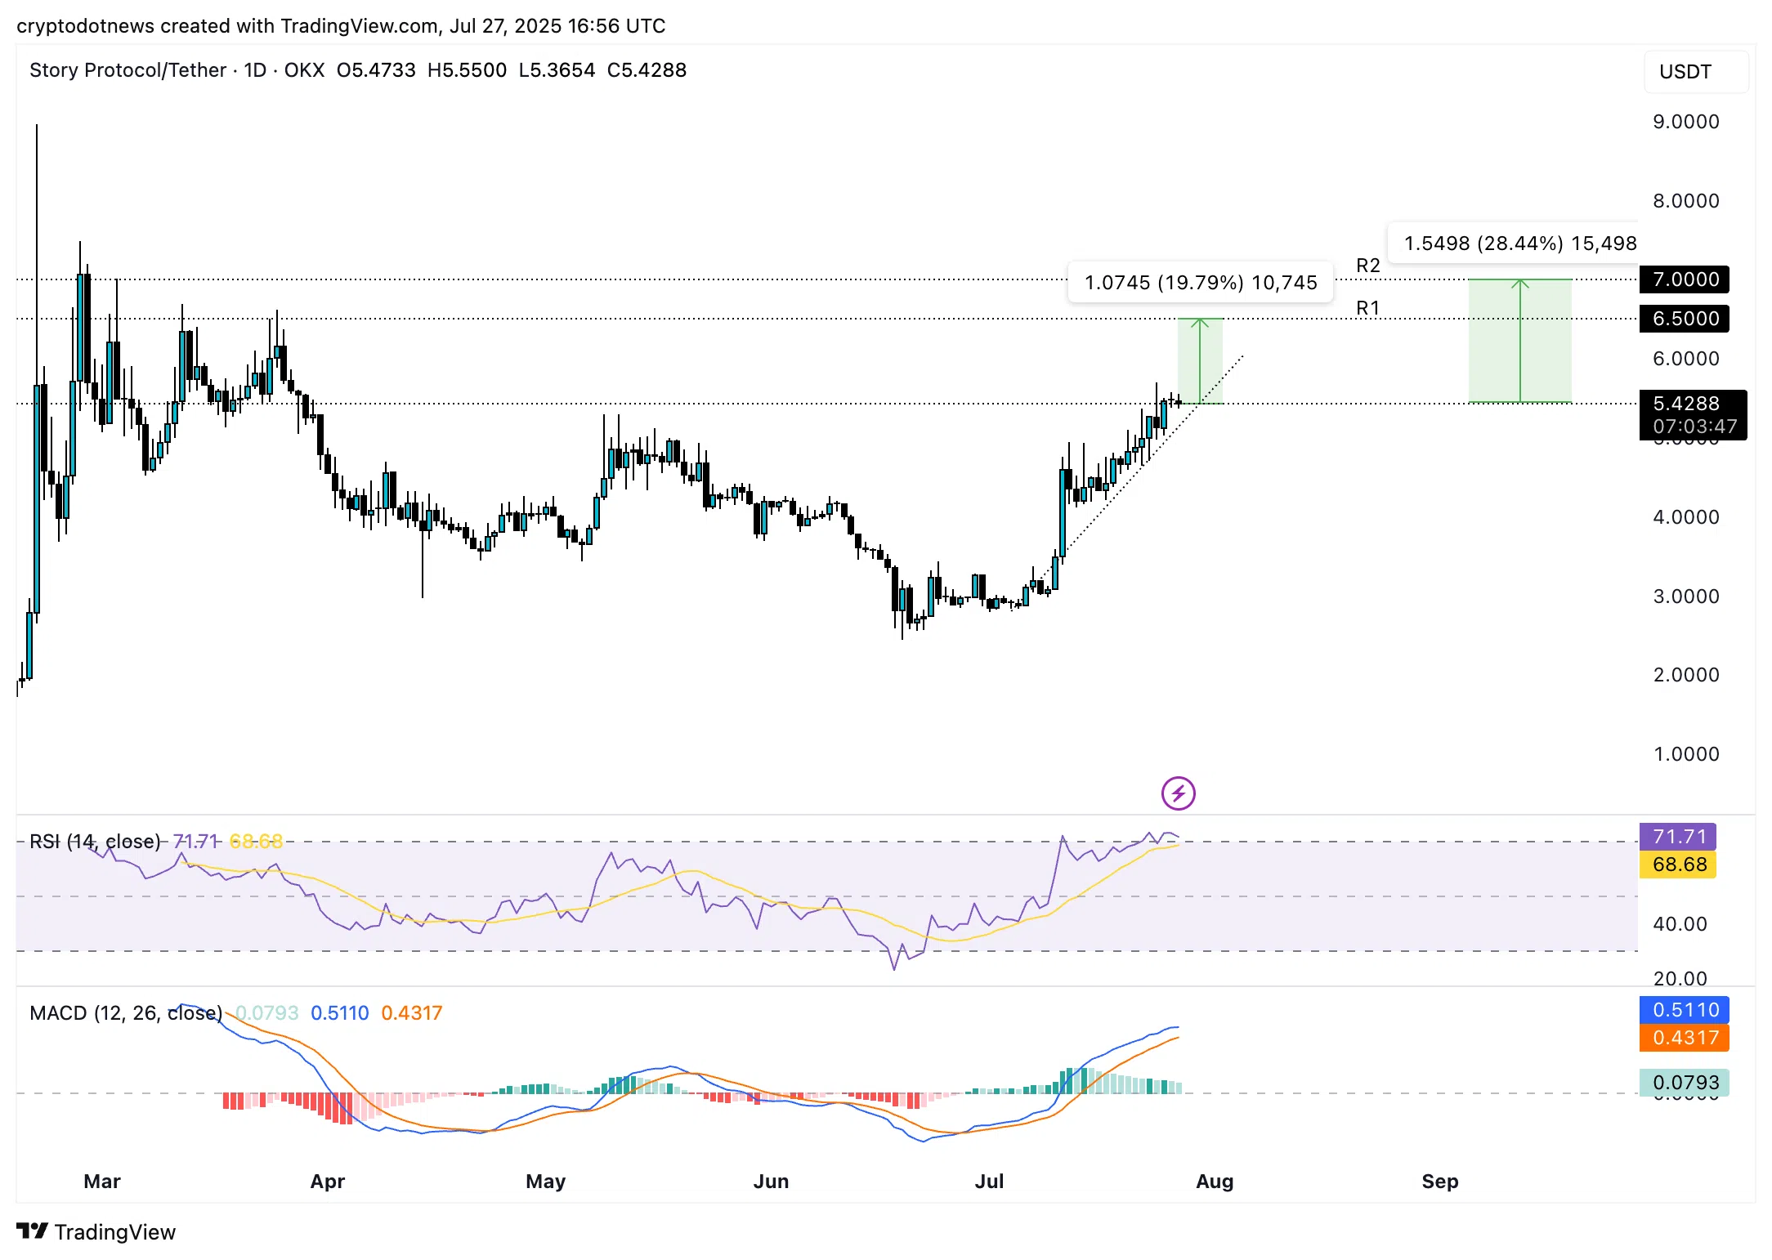
Task: Click the 7.0000 price label
Action: click(x=1685, y=279)
